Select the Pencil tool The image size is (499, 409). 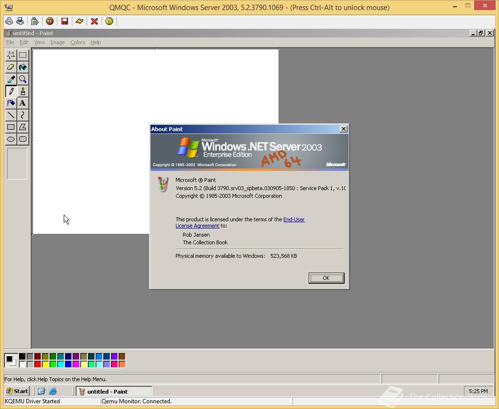[x=11, y=91]
